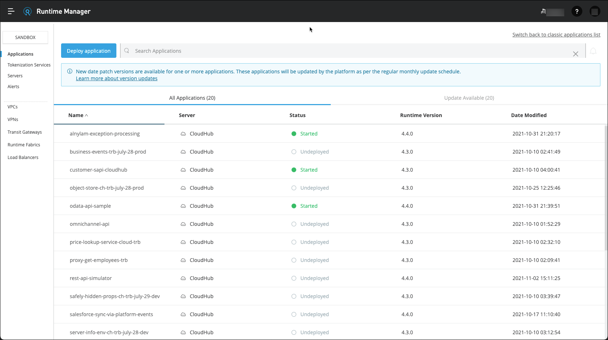The image size is (608, 340).
Task: Click the search magnifier icon
Action: 127,51
